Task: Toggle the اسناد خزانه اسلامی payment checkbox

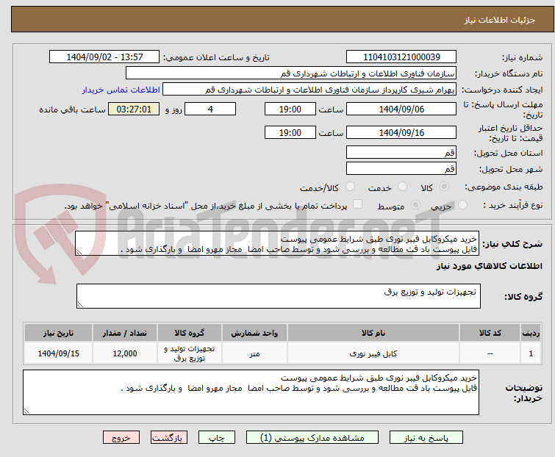Action: [358, 204]
